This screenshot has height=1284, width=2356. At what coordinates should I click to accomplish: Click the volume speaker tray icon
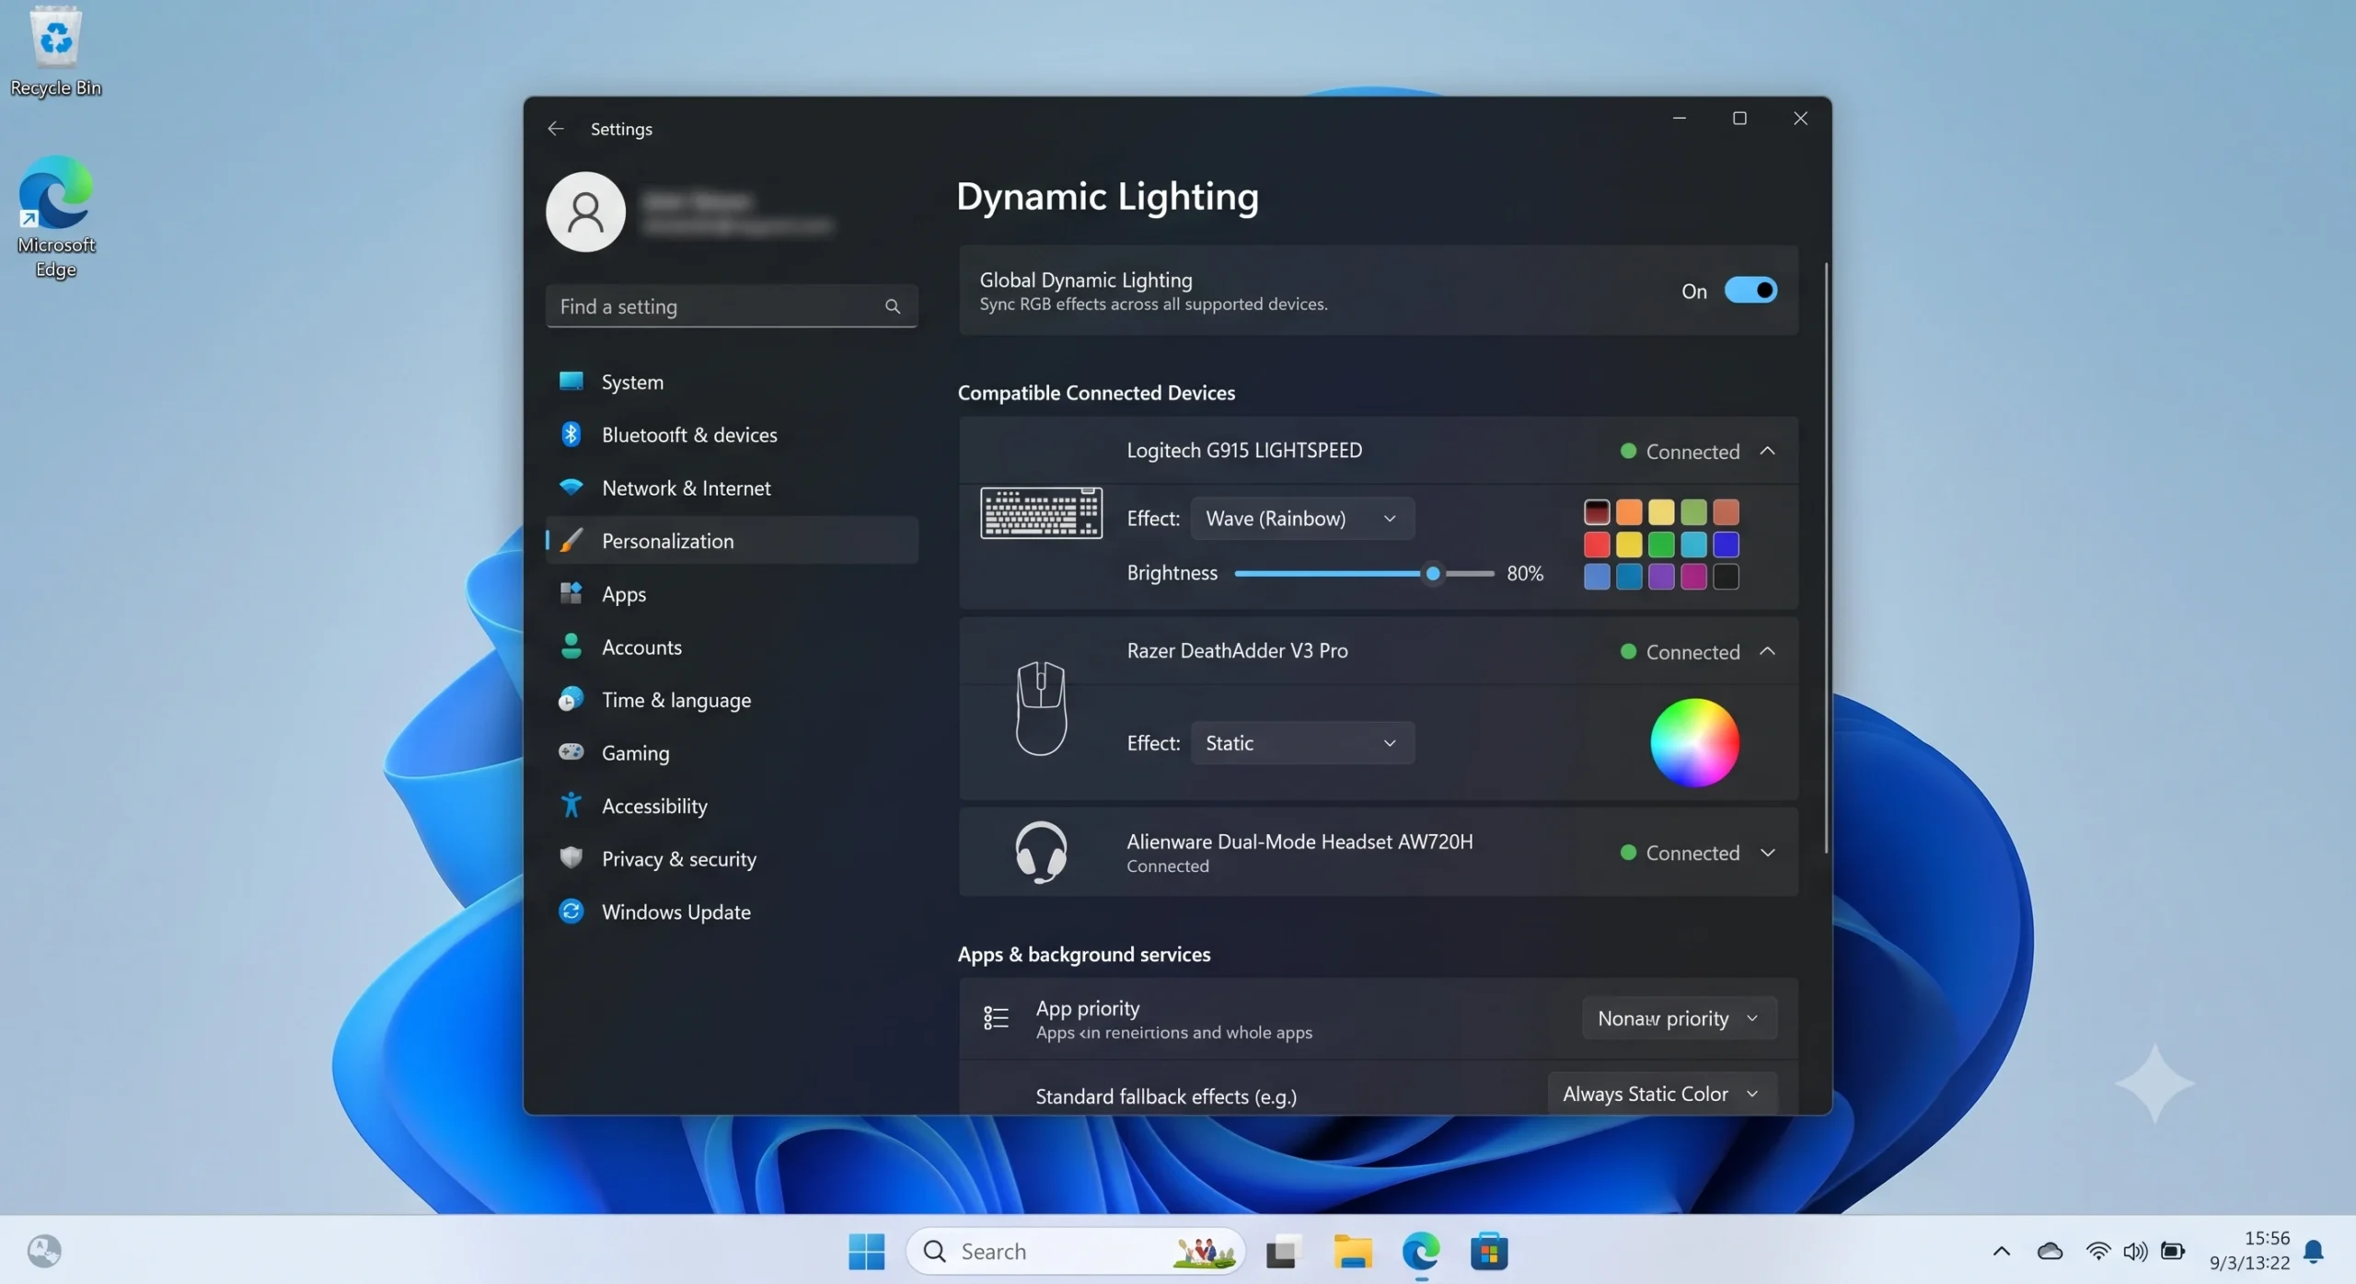pos(2135,1251)
